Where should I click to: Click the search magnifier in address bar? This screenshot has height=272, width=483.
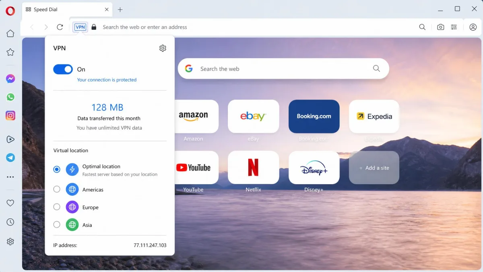(422, 27)
